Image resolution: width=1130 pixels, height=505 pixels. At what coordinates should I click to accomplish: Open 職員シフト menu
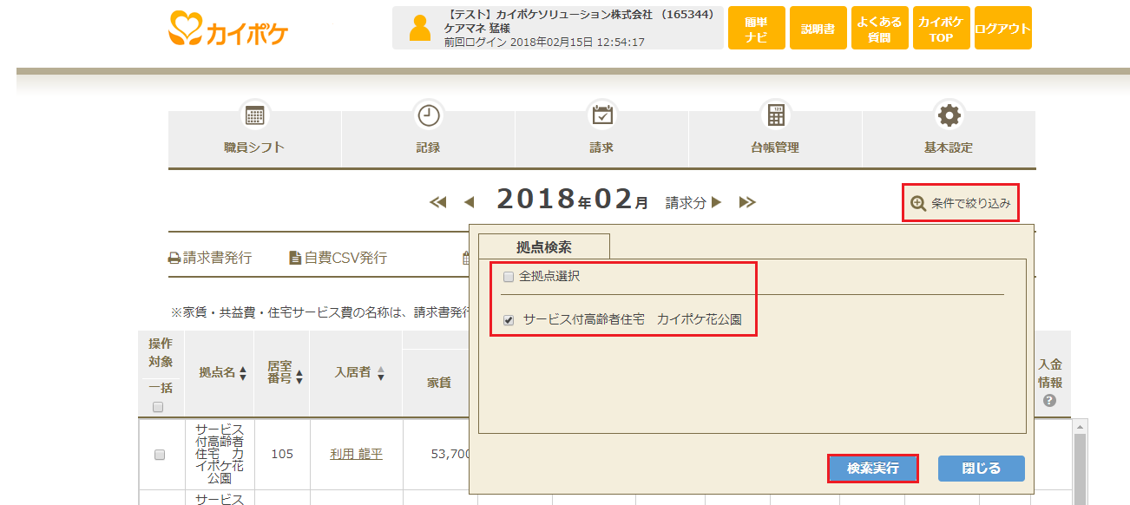click(x=254, y=139)
